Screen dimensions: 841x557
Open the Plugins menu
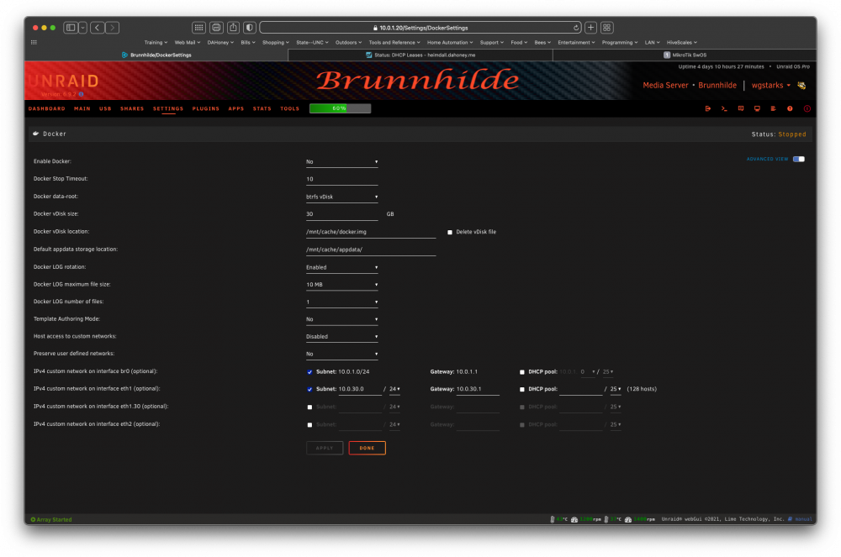tap(206, 108)
